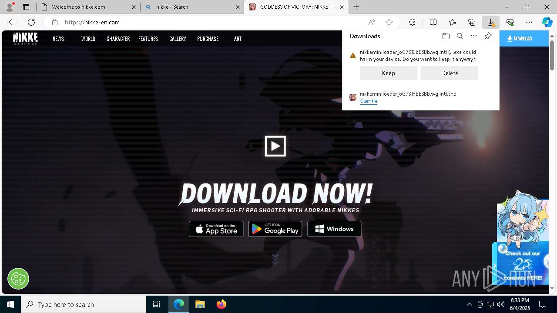Open the Favorites list
This screenshot has width=557, height=313.
(453, 22)
